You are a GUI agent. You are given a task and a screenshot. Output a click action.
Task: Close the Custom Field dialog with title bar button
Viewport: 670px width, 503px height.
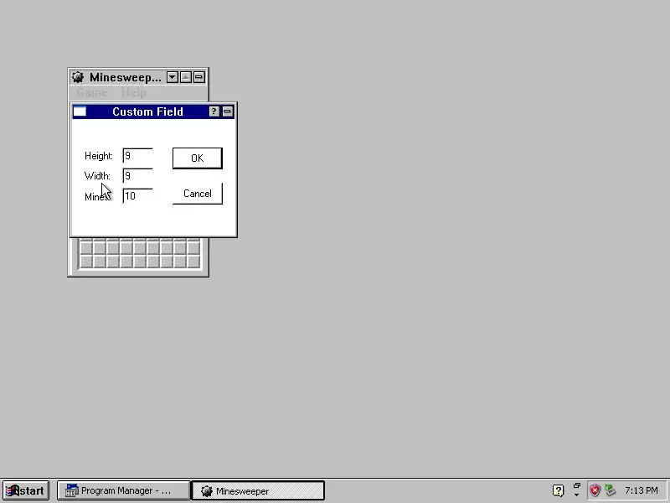click(x=227, y=111)
